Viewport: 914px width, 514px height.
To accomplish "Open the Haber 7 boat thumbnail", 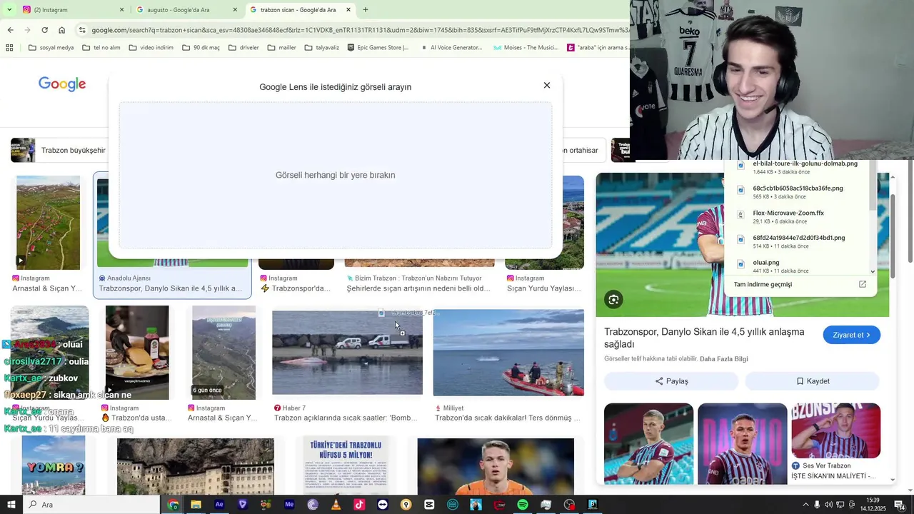I will [x=347, y=351].
